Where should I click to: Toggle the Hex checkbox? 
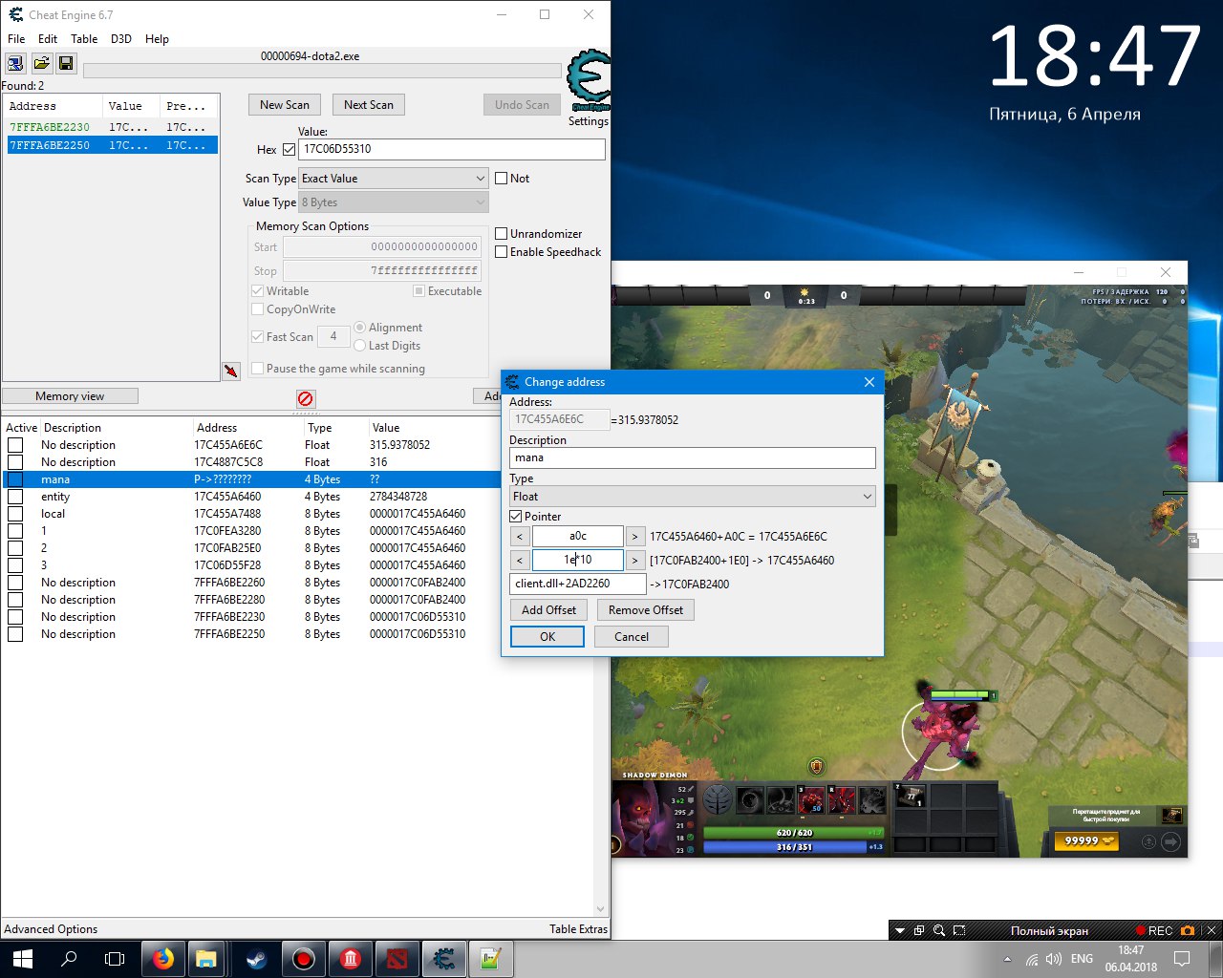[289, 150]
